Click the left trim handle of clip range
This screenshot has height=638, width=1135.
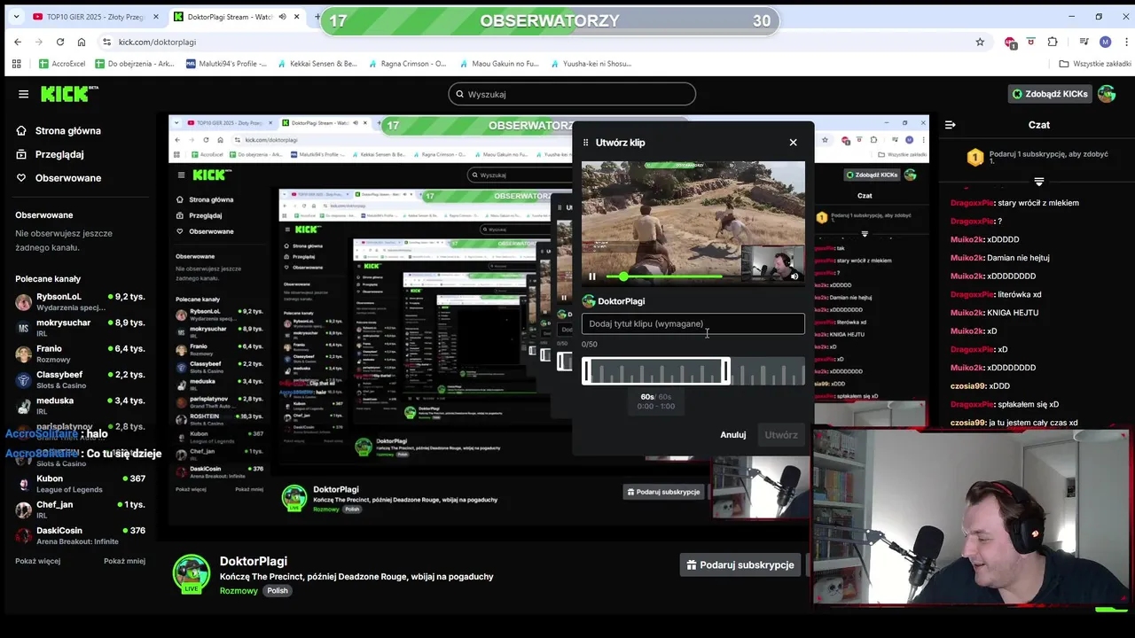(x=586, y=371)
